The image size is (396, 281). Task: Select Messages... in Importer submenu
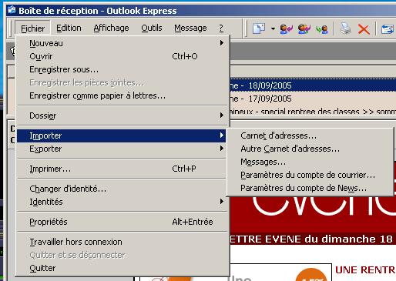(310, 162)
